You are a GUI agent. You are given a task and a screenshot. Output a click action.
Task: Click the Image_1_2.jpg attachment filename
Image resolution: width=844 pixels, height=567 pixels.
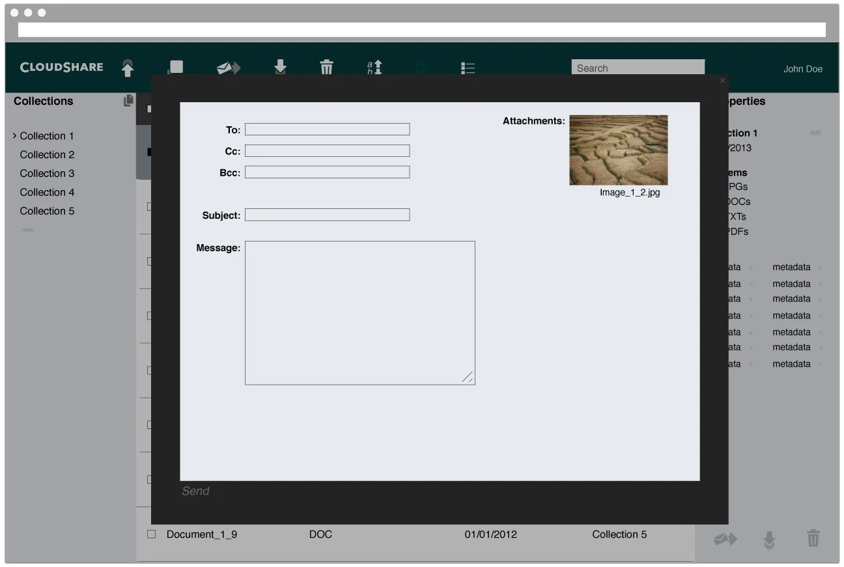tap(630, 193)
